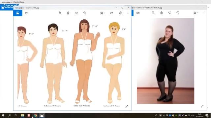Toggle favorite heart in right photo window
The height and width of the screenshot is (118, 211).
[170, 13]
